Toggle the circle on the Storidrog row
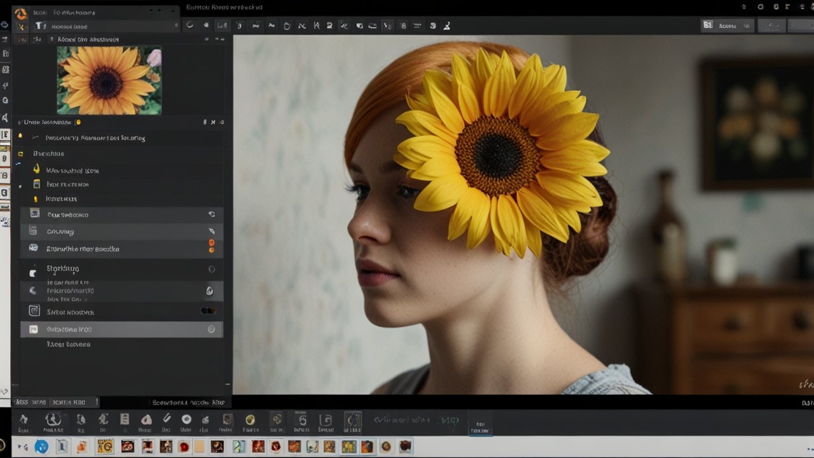The image size is (814, 458). pos(212,269)
